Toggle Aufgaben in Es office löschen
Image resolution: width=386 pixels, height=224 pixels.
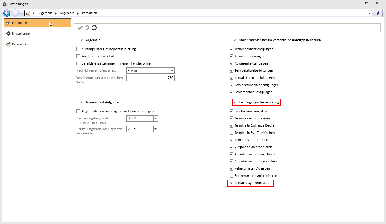click(x=232, y=161)
